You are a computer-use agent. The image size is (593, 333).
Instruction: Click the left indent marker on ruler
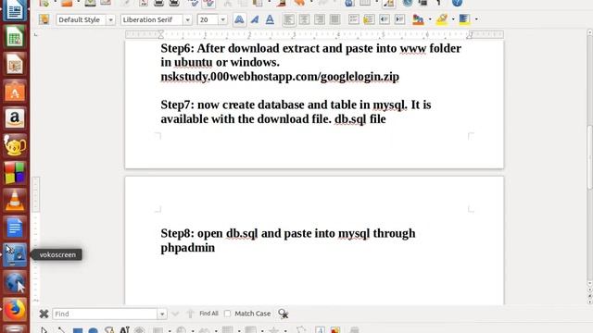pos(161,35)
